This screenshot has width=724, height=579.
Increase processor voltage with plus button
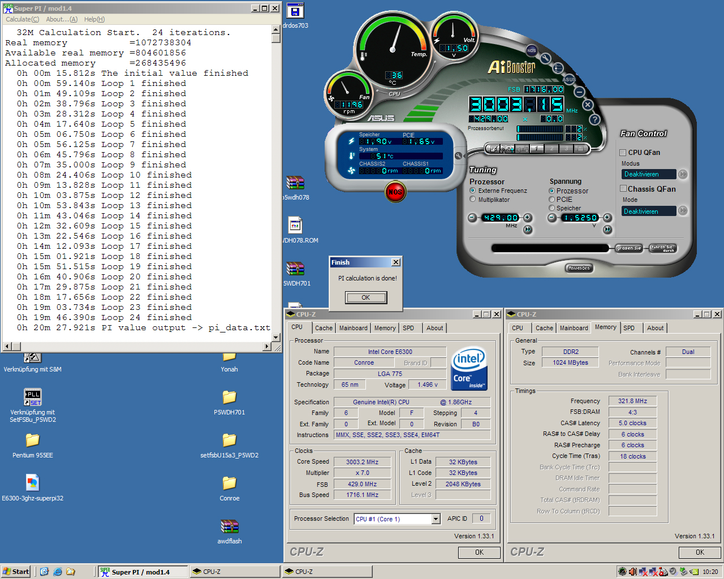tap(607, 218)
